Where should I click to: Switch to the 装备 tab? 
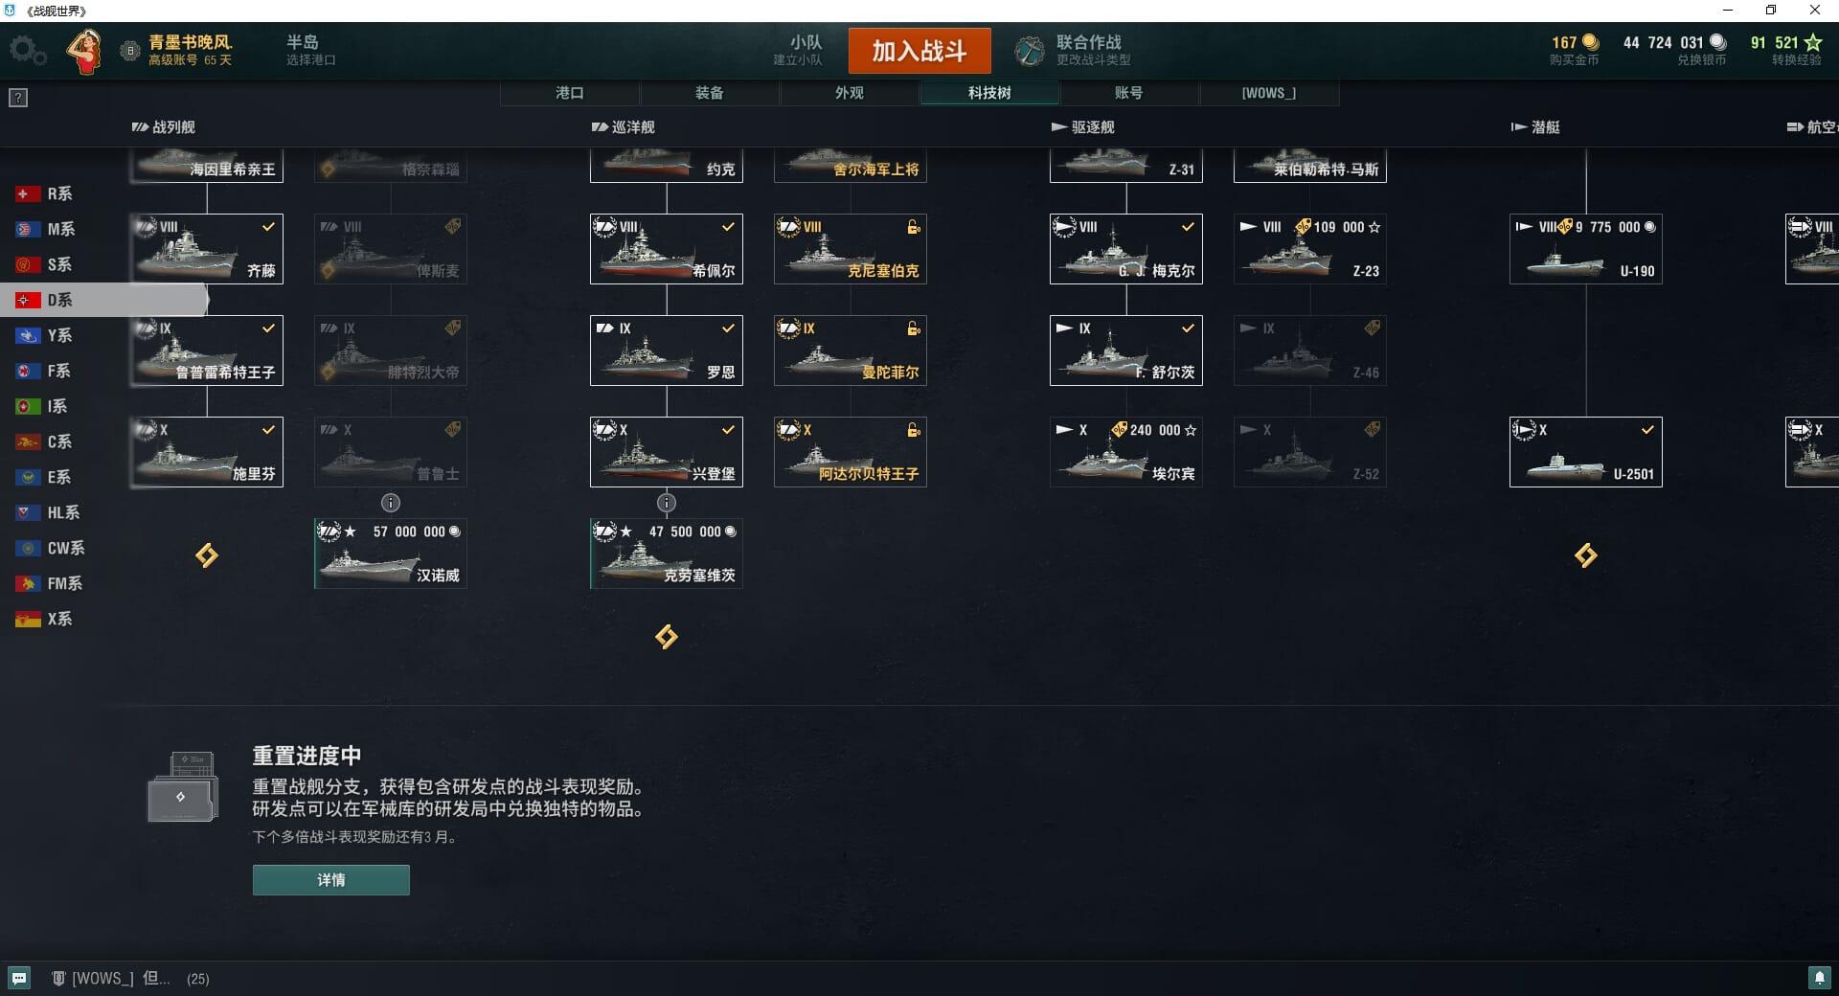pyautogui.click(x=710, y=93)
